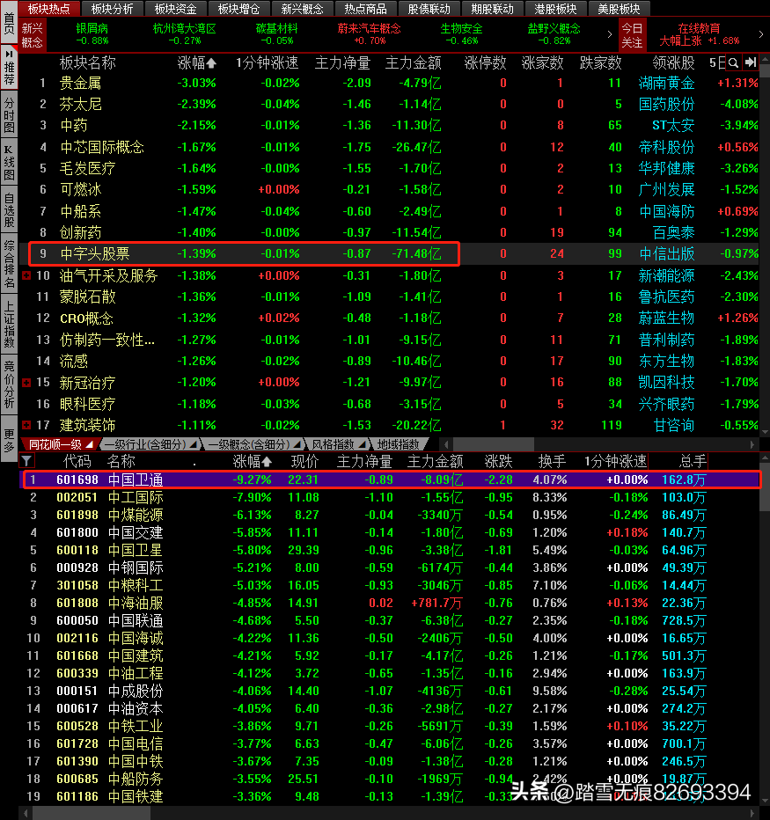Open dropdown arrow on 风格指数 tab

[362, 444]
